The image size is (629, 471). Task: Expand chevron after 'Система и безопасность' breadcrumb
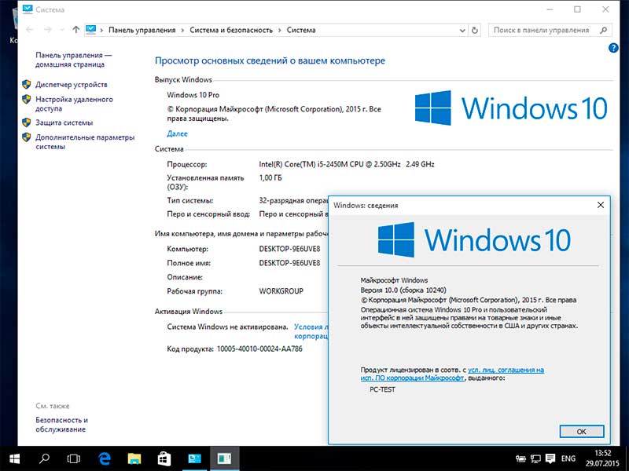[280, 30]
